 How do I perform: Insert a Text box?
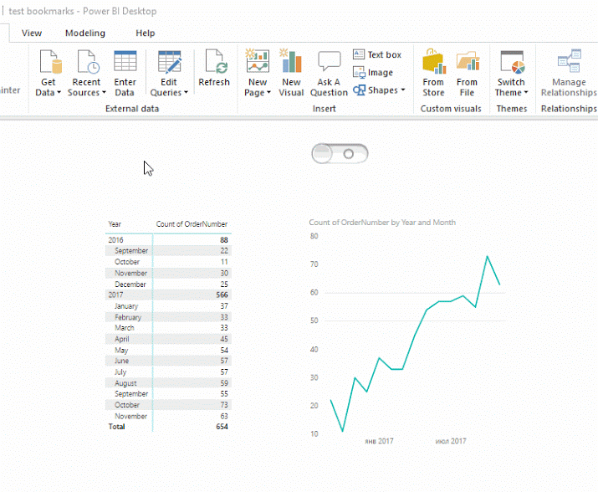point(377,54)
